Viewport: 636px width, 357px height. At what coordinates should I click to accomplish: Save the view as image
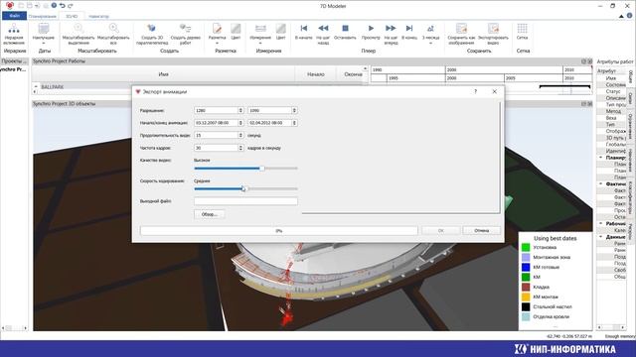(x=461, y=34)
